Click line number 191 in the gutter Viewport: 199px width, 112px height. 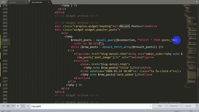point(5,54)
